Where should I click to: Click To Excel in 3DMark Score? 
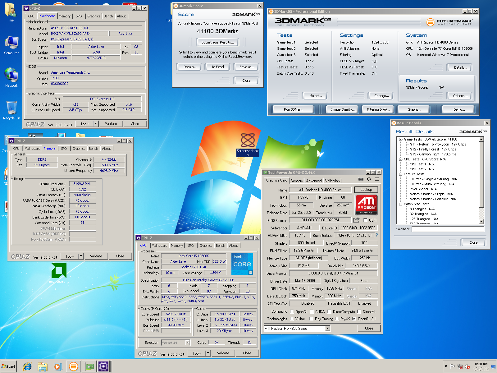click(x=218, y=67)
